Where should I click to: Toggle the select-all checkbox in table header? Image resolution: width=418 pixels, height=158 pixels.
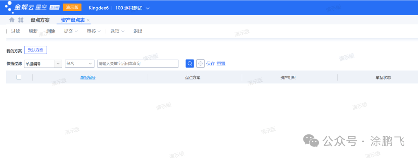(19, 77)
